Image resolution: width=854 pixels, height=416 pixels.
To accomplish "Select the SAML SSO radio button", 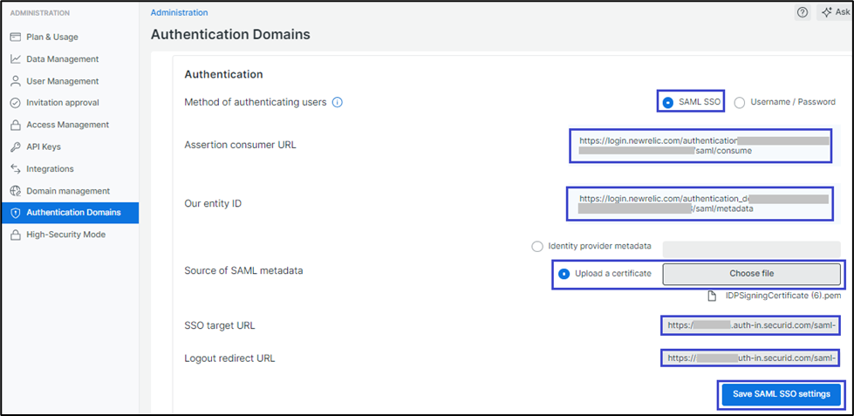I will pyautogui.click(x=668, y=102).
